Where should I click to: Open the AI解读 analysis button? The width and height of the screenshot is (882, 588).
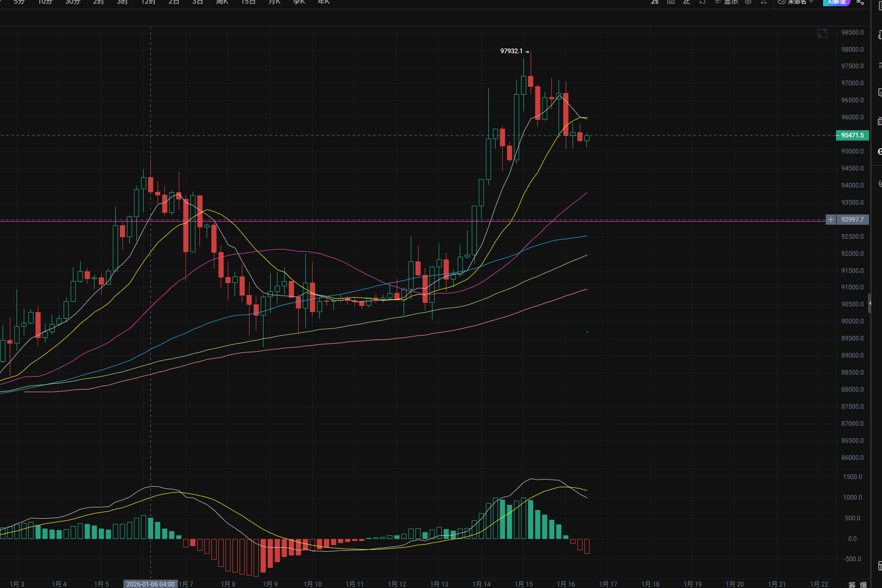pyautogui.click(x=836, y=2)
